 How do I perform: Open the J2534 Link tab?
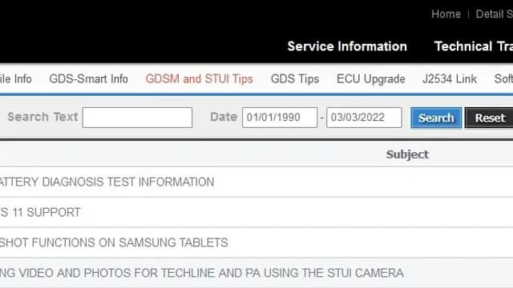coord(449,78)
